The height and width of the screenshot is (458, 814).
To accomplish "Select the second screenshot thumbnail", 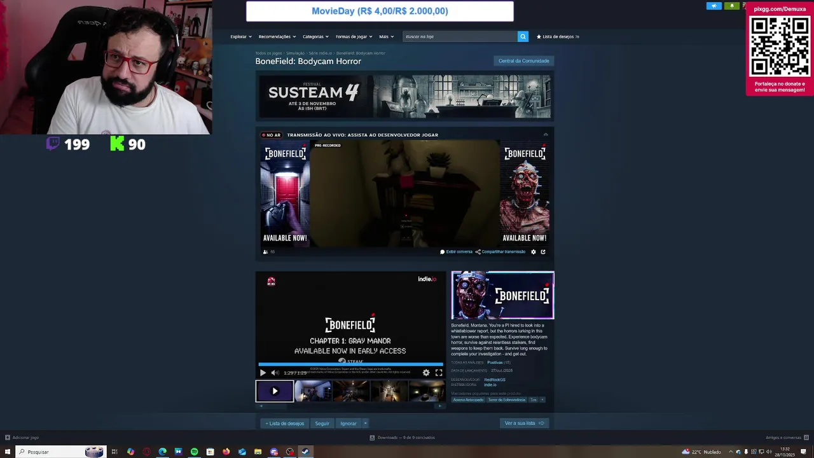I will (313, 391).
